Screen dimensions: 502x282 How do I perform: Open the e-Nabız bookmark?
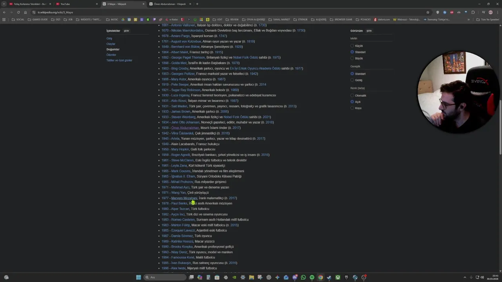pyautogui.click(x=172, y=20)
